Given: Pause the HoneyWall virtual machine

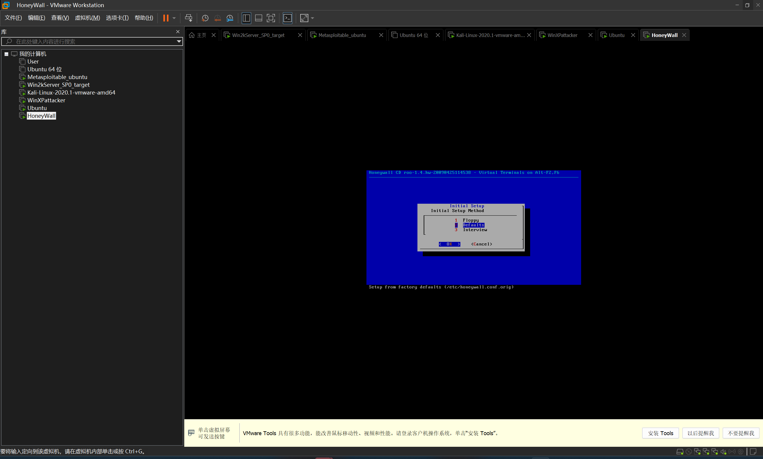Looking at the screenshot, I should pos(166,18).
